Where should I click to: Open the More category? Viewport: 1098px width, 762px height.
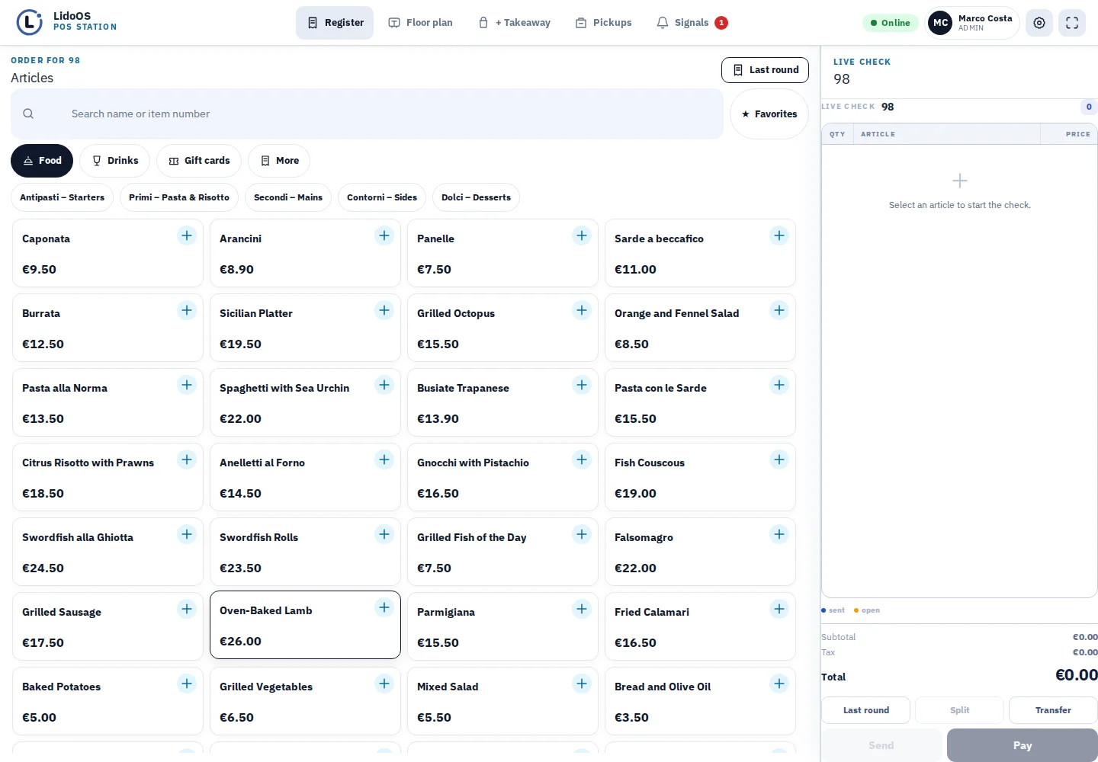[x=279, y=161]
